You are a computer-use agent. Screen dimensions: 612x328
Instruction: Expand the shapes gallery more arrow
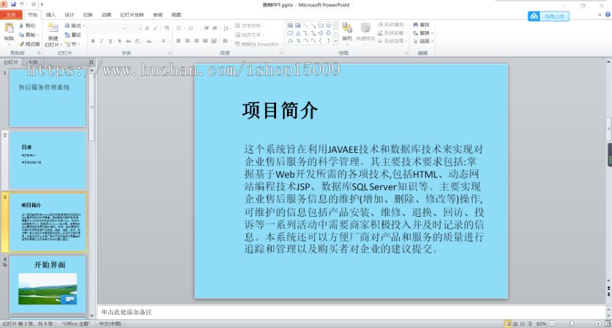[x=336, y=41]
